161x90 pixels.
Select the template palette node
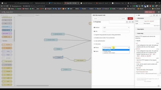point(7,48)
